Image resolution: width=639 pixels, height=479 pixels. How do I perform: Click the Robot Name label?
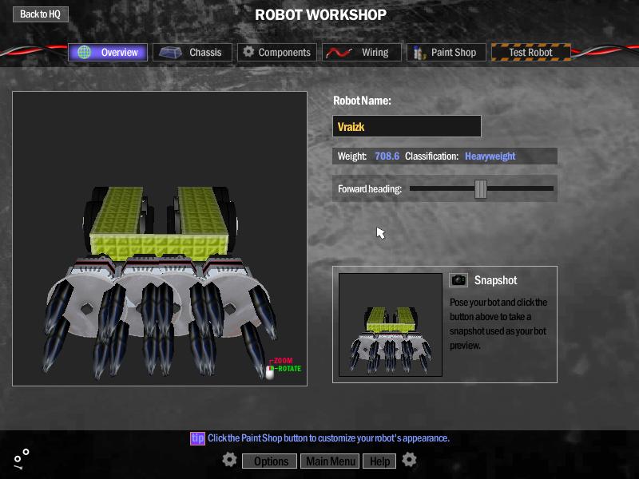click(x=363, y=101)
